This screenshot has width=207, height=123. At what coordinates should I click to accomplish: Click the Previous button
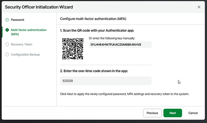pyautogui.click(x=152, y=113)
